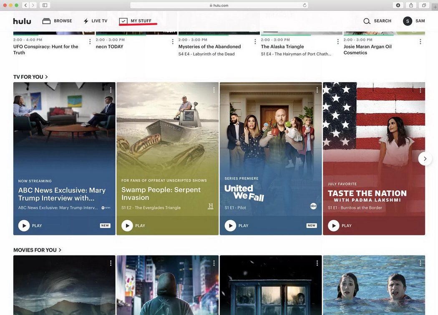438x315 pixels.
Task: Open the TV FOR YOU section link
Action: (x=30, y=77)
